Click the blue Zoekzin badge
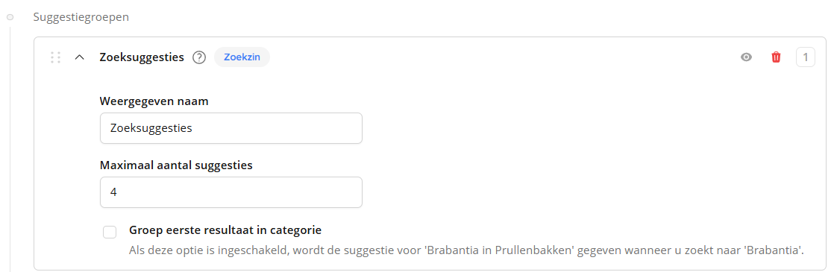831x272 pixels. [242, 57]
